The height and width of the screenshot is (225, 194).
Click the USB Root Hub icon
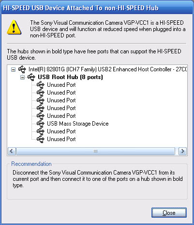pos(31,77)
